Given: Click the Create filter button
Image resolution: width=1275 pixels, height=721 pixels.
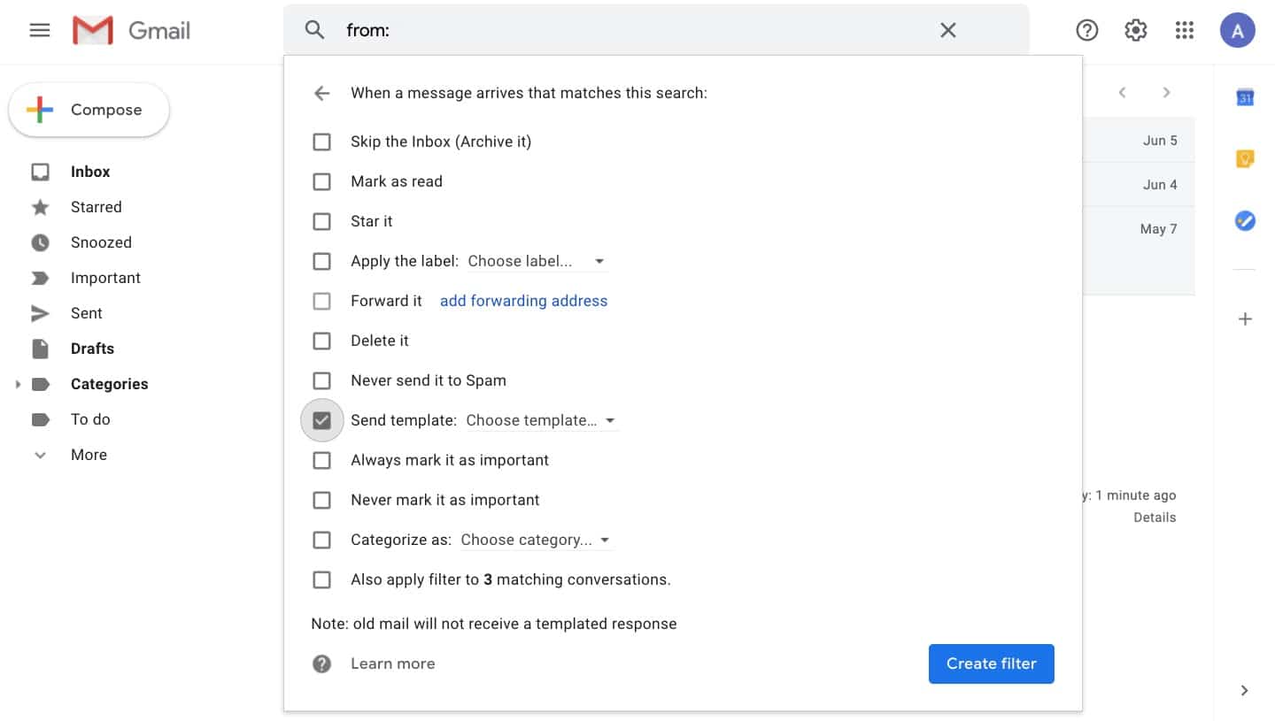Looking at the screenshot, I should 991,663.
